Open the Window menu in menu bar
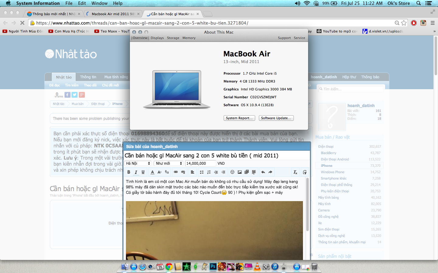The height and width of the screenshot is (273, 438). [x=99, y=3]
